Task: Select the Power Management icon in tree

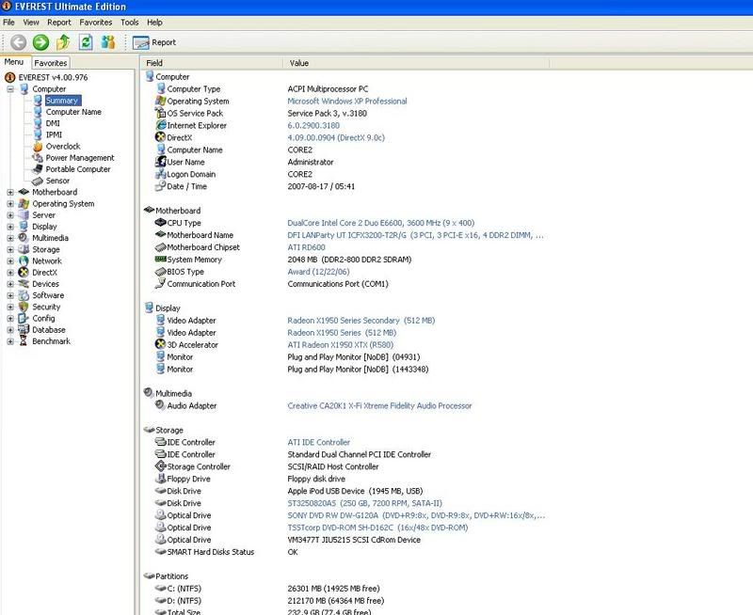Action: pyautogui.click(x=38, y=158)
